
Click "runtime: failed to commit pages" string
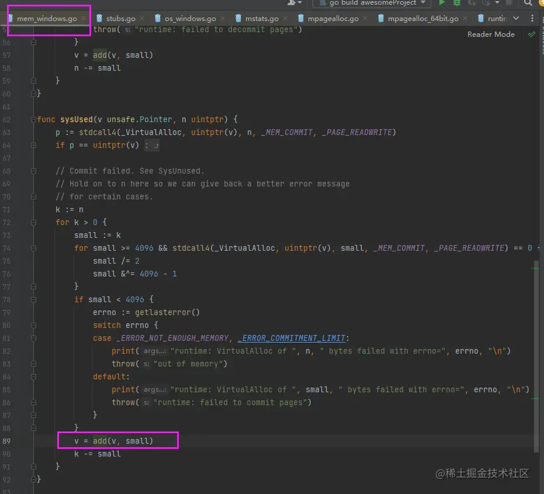(x=230, y=402)
